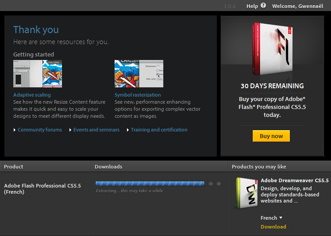Open the Symbol rasterization link
This screenshot has width=331, height=236.
tap(138, 95)
